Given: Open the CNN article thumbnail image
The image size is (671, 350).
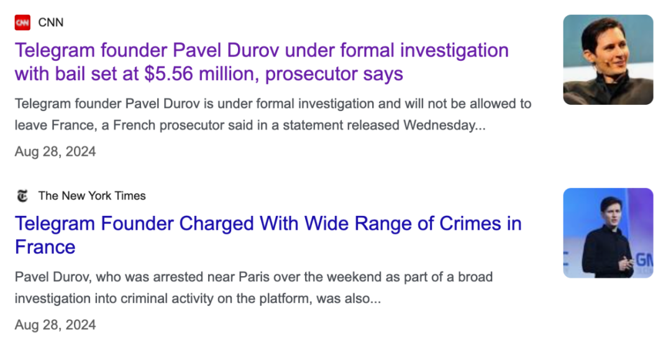Looking at the screenshot, I should click(608, 60).
